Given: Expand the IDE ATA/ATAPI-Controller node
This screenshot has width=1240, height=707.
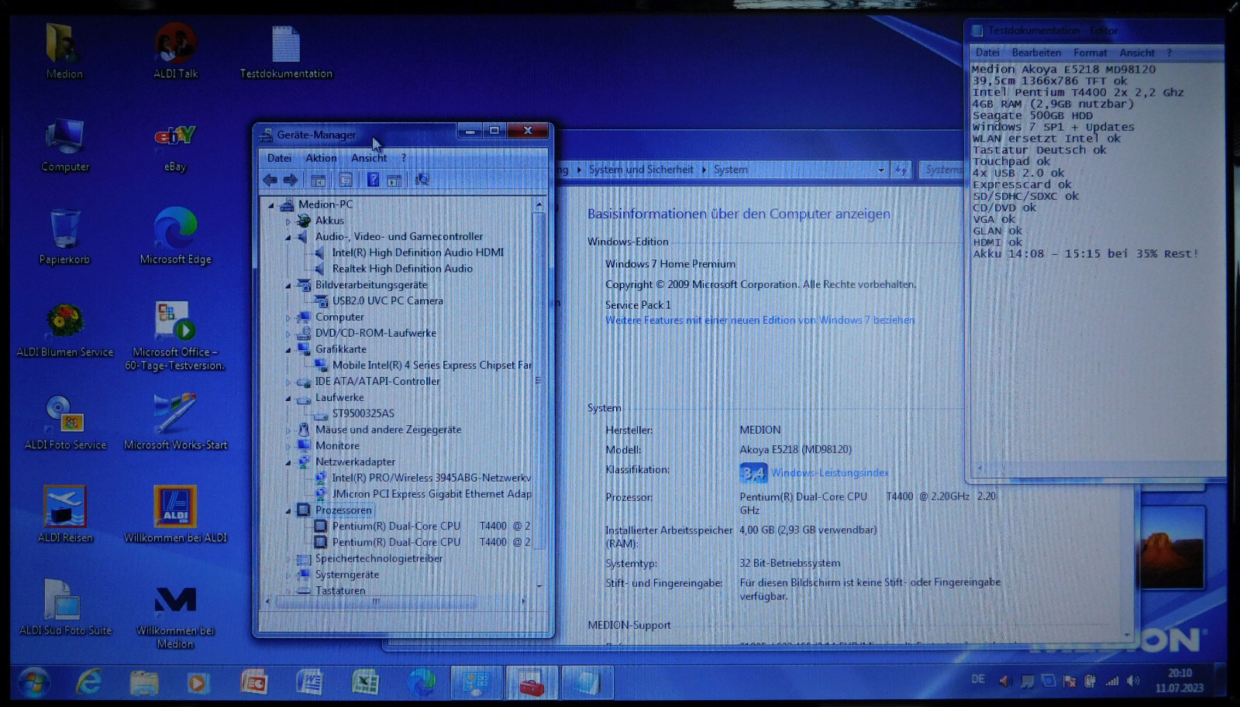Looking at the screenshot, I should 288,383.
